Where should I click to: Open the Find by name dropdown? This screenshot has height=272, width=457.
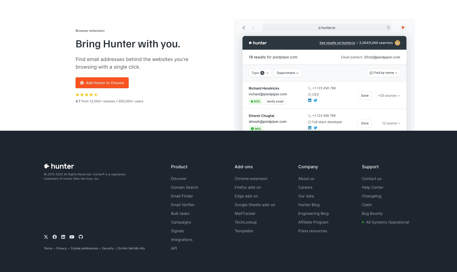[x=383, y=73]
